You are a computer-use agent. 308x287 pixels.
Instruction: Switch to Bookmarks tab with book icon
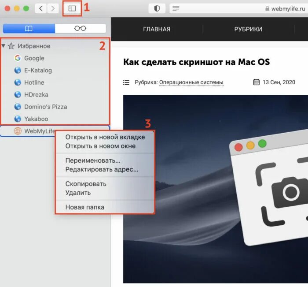pos(29,29)
